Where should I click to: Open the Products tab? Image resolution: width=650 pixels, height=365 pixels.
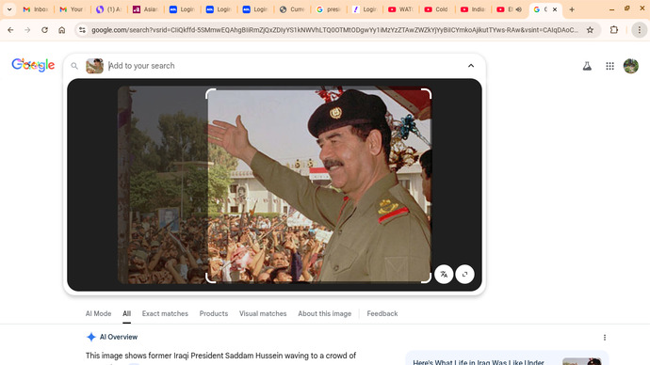pos(214,313)
